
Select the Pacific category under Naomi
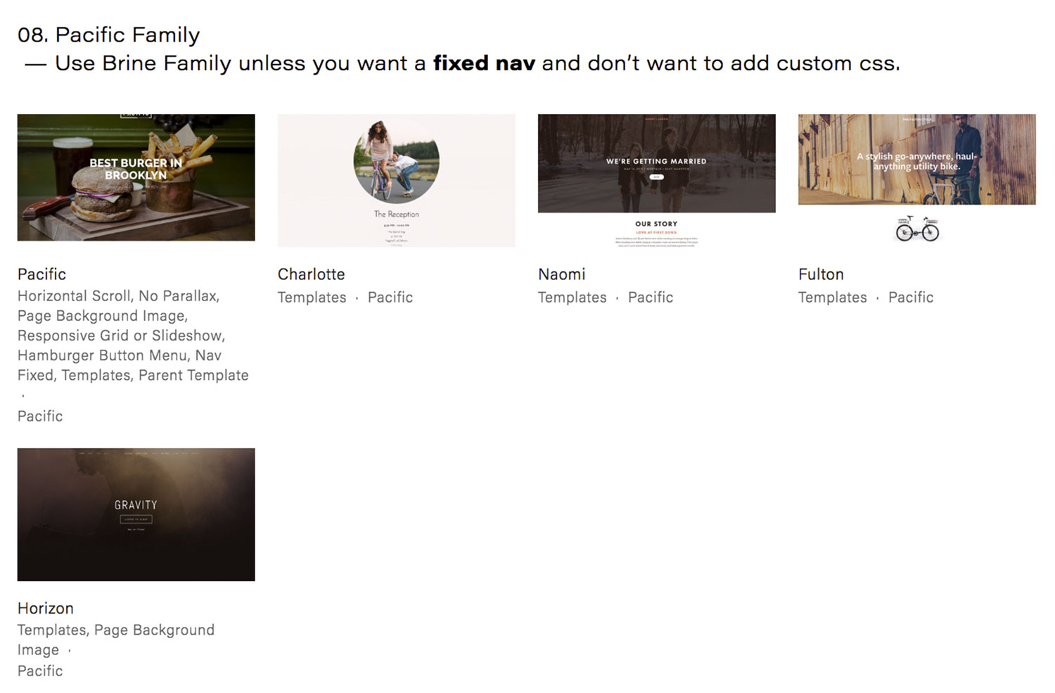pyautogui.click(x=651, y=298)
